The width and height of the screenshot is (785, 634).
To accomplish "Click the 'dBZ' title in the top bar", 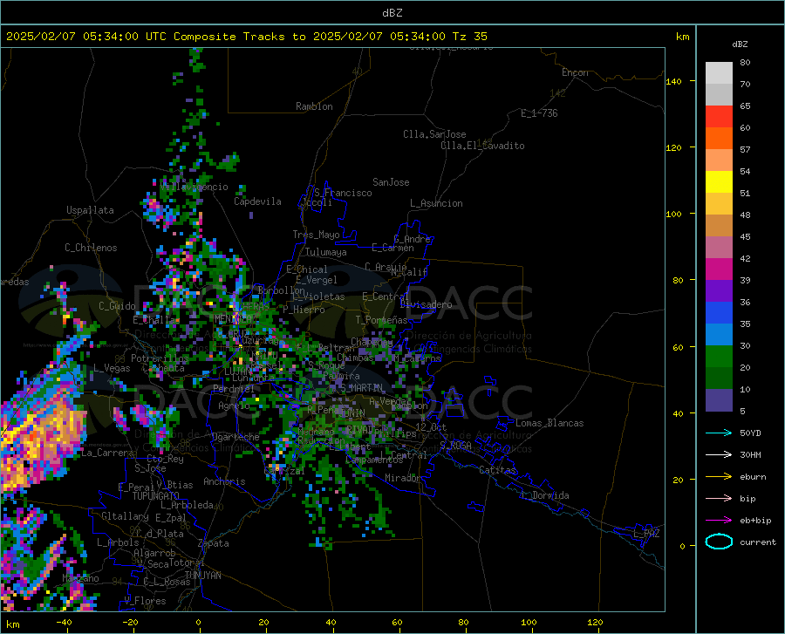I will tap(392, 13).
